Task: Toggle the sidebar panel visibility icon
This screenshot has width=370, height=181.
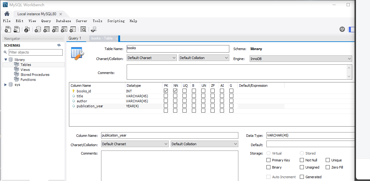Action: (x=352, y=30)
